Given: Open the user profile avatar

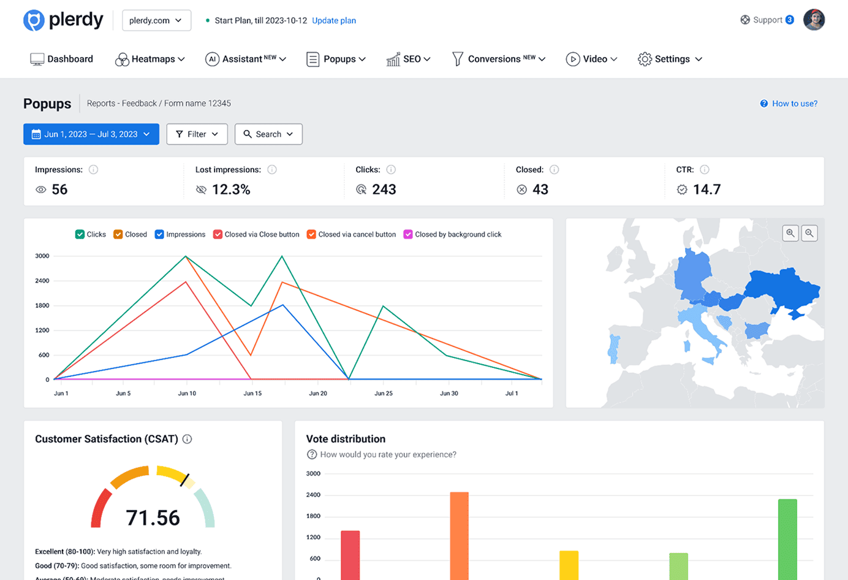Looking at the screenshot, I should [814, 20].
